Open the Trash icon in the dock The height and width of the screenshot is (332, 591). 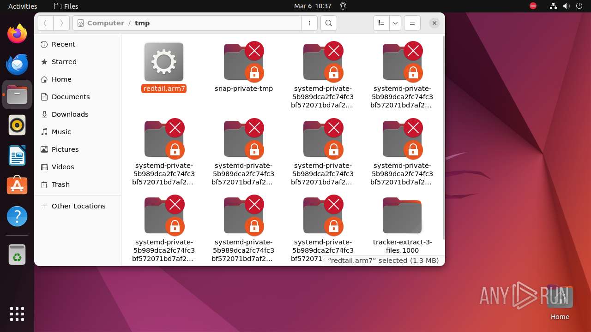17,255
